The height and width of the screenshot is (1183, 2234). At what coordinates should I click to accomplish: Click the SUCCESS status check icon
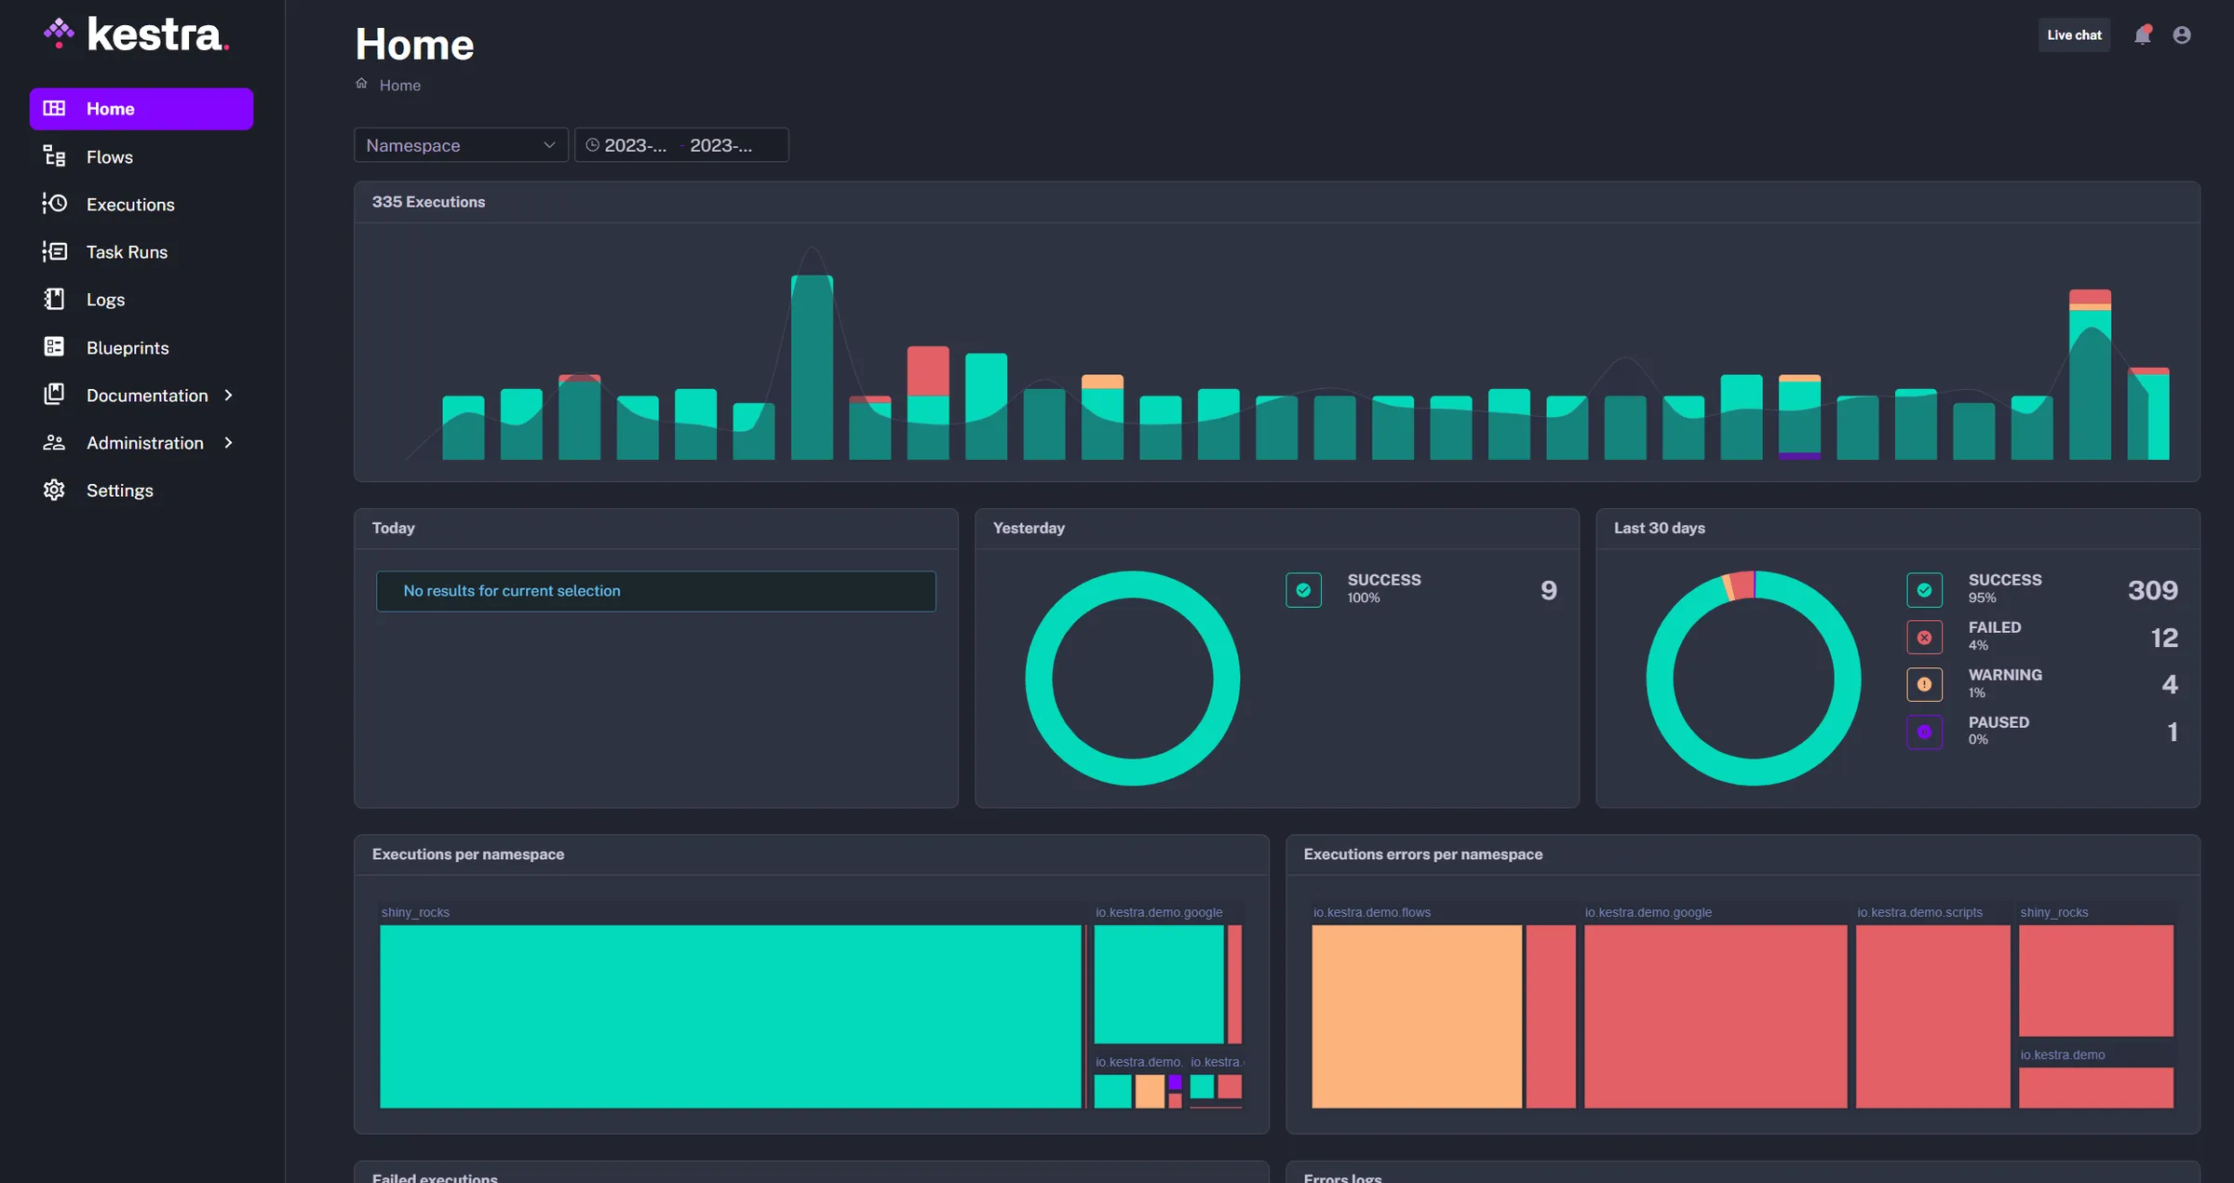point(1925,589)
